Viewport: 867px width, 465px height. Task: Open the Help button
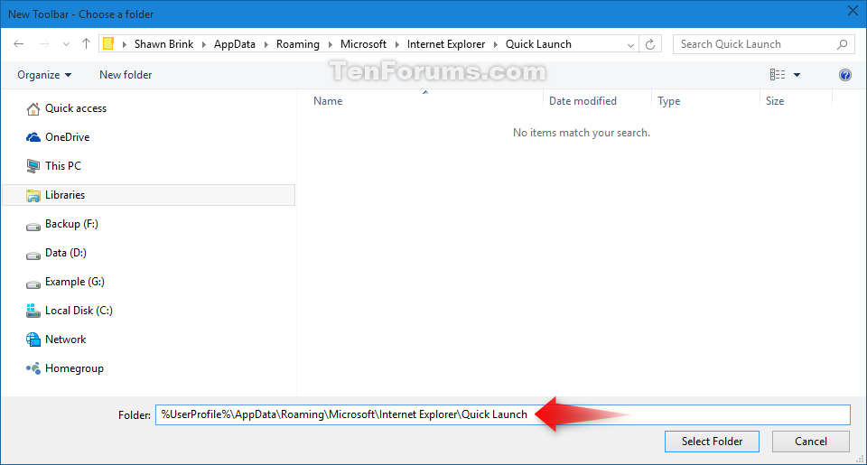point(845,75)
